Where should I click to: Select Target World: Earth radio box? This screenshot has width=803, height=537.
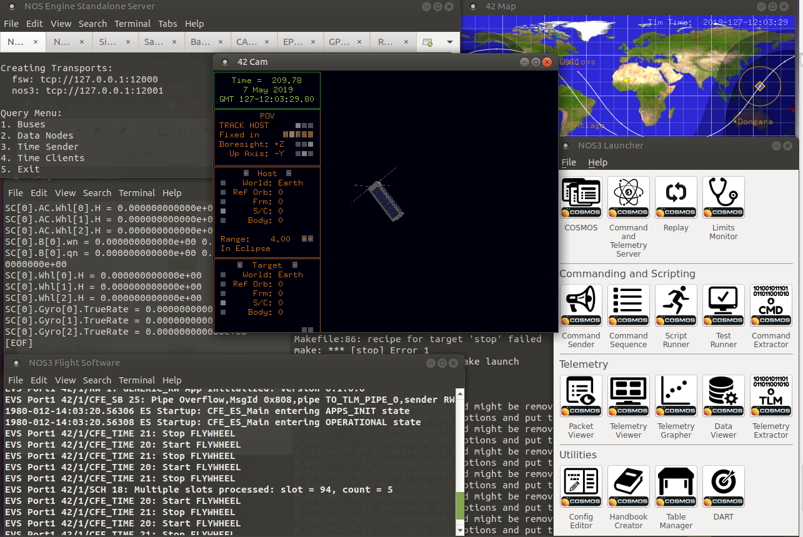(x=223, y=275)
